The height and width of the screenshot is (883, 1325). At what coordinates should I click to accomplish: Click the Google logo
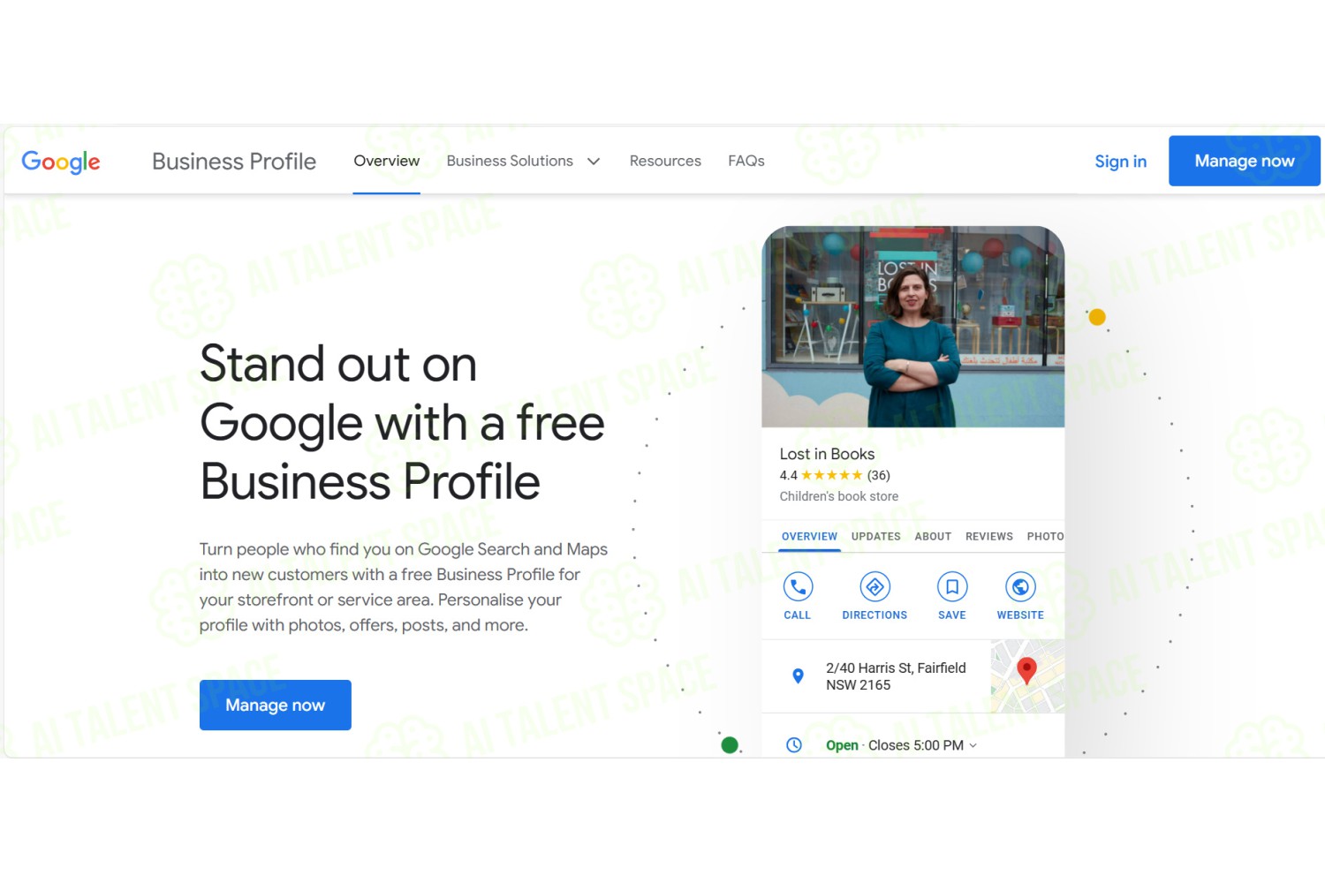pos(61,162)
